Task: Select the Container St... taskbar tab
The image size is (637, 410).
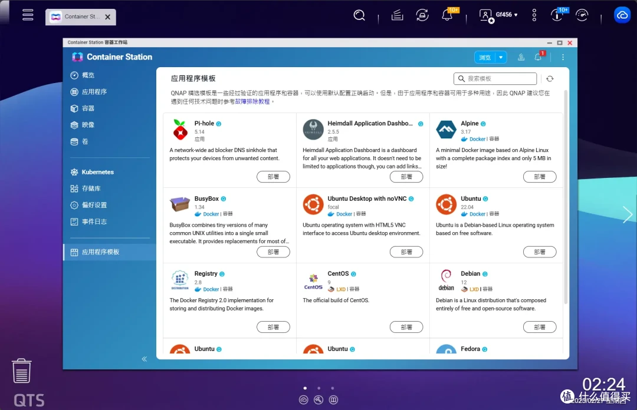Action: (x=80, y=17)
